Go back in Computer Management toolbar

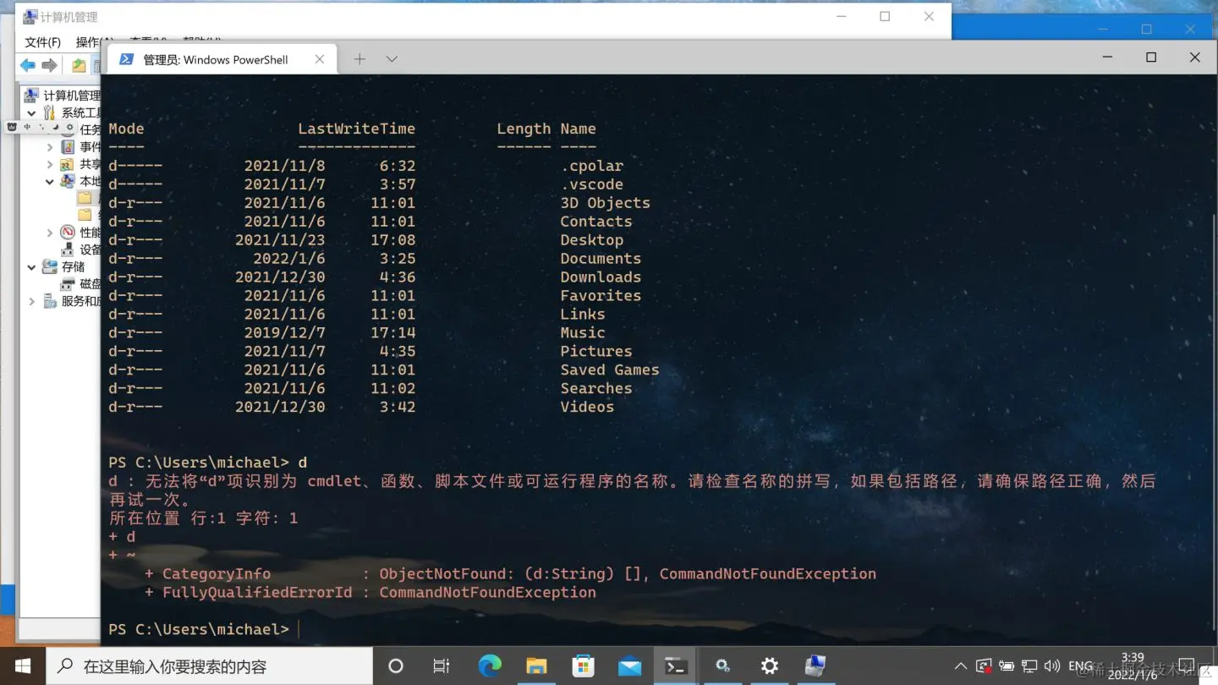tap(28, 65)
